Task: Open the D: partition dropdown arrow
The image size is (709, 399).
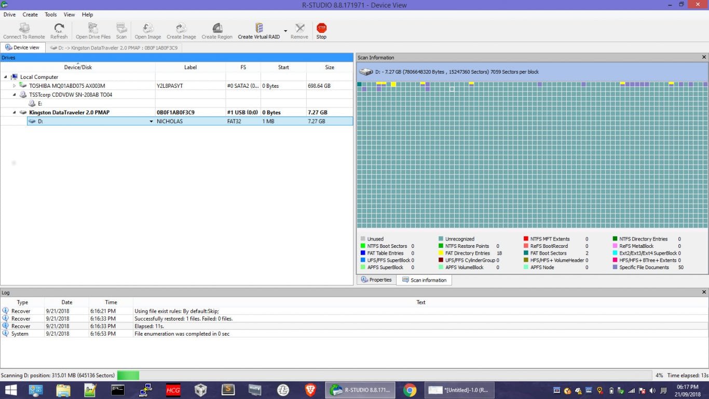Action: [x=152, y=122]
